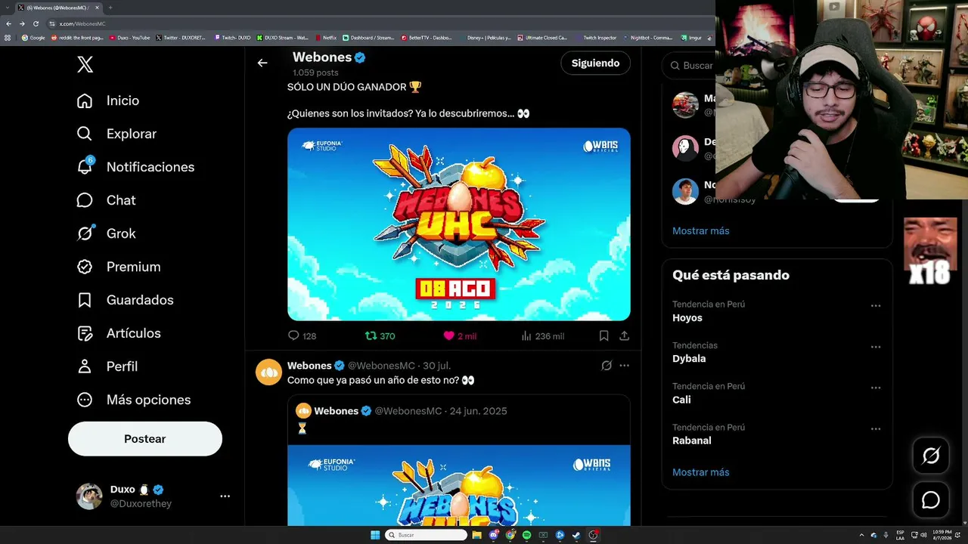Open the Webones UHC 08 AGO image
This screenshot has width=968, height=544.
[459, 224]
